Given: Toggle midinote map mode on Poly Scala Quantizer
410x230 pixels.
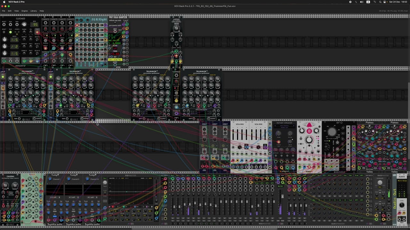Looking at the screenshot, I should point(115,22).
